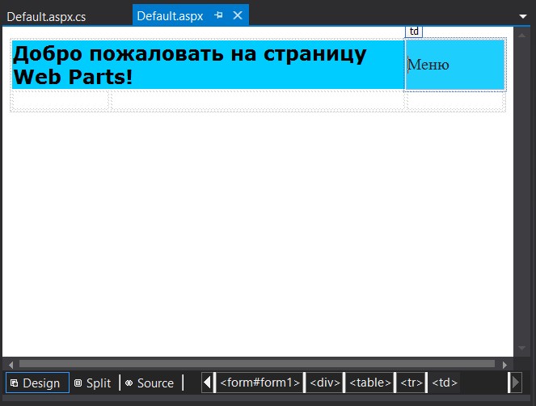The width and height of the screenshot is (536, 406).
Task: Click the vertical scrollbar up arrow
Action: [x=521, y=35]
